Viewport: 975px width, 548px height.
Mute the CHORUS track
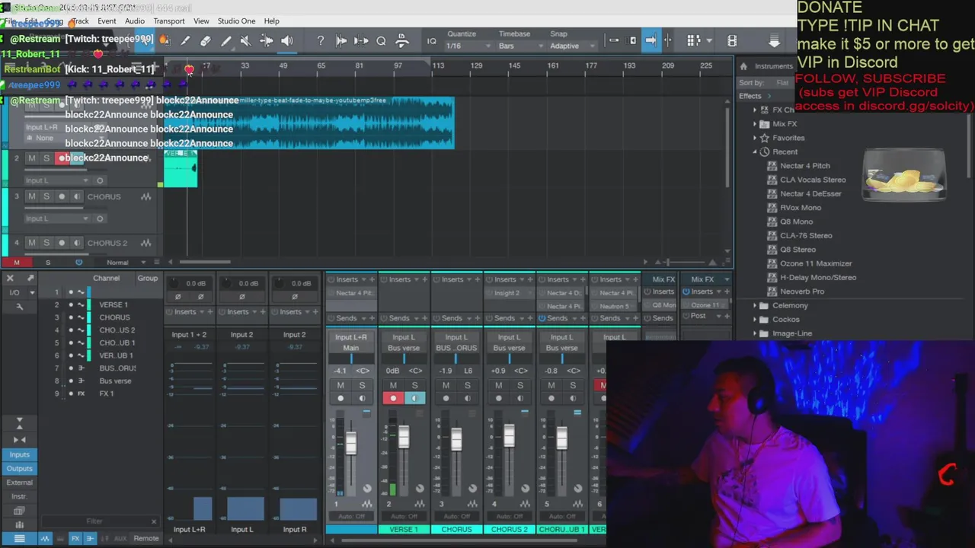pos(31,196)
